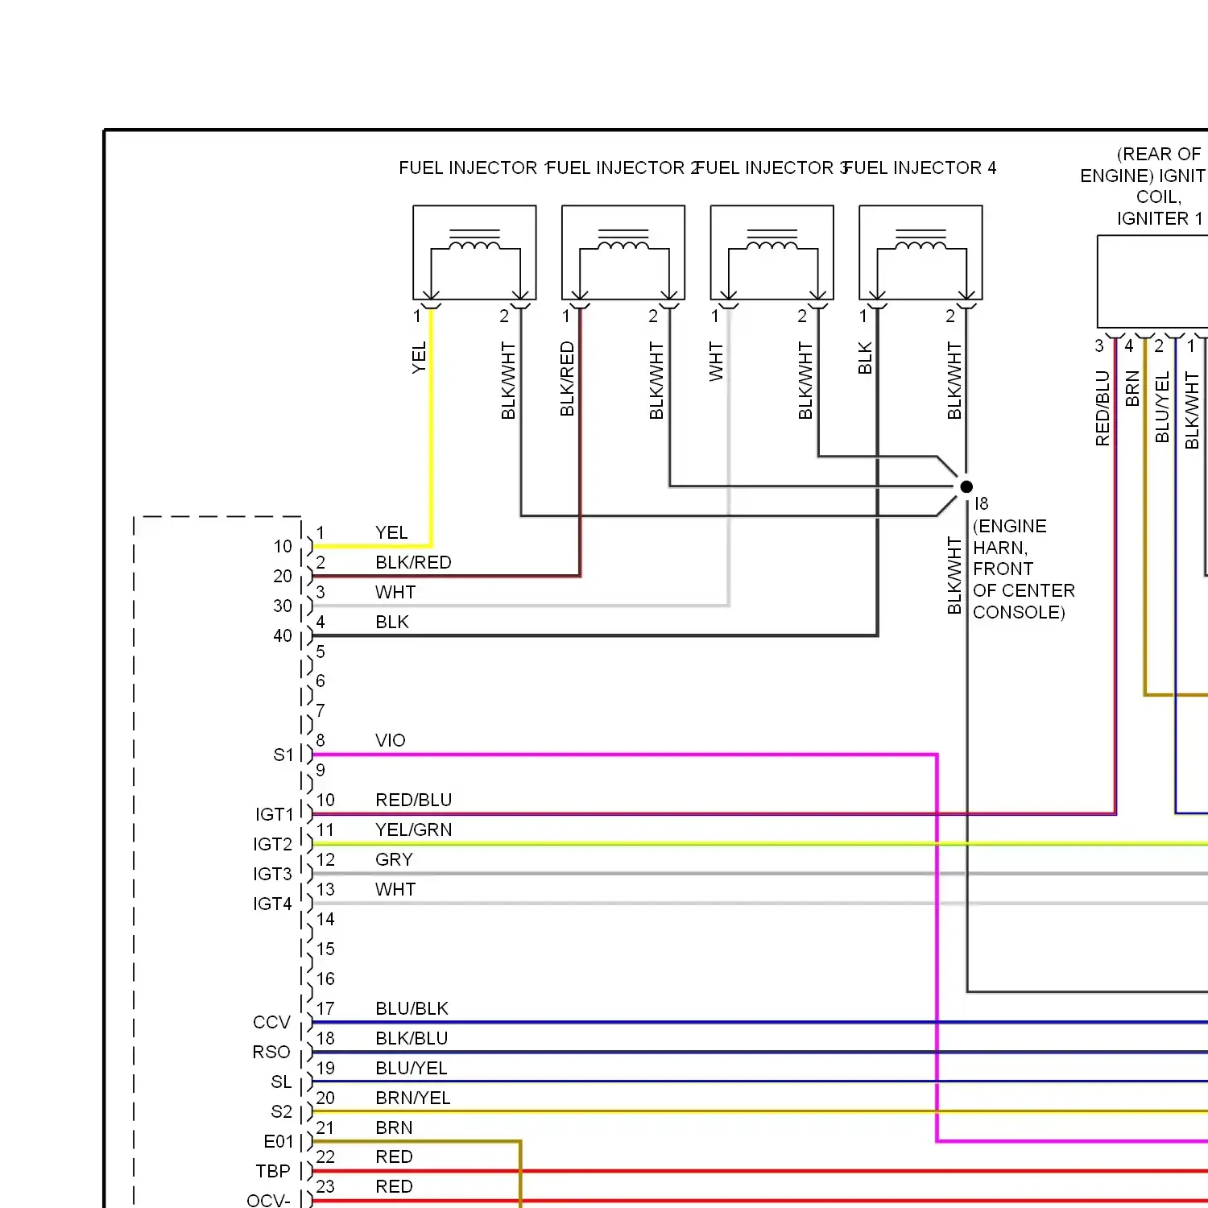
Task: Click vertical WHT label under Fuel Injector 3
Action: coord(716,362)
